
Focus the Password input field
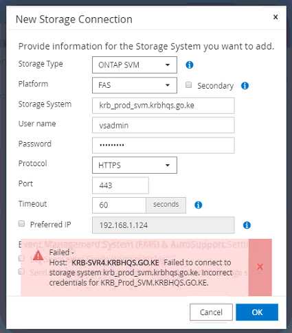164,145
